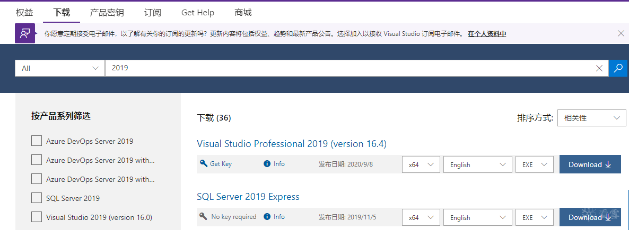
Task: Click the 下载 (36) results heading
Action: pyautogui.click(x=214, y=118)
